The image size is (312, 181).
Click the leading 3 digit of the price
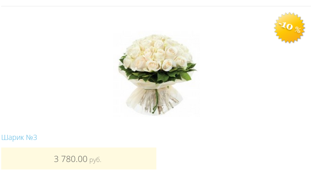pyautogui.click(x=56, y=159)
